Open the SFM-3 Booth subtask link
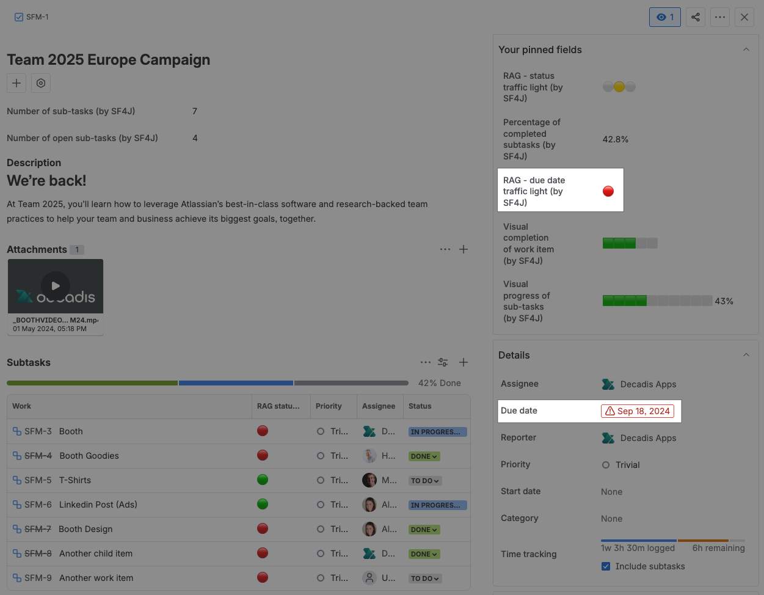 38,431
